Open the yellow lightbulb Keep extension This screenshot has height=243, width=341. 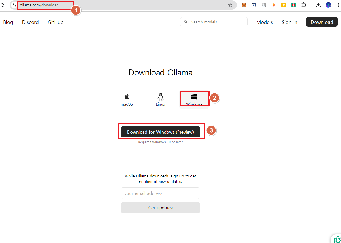[x=284, y=5]
